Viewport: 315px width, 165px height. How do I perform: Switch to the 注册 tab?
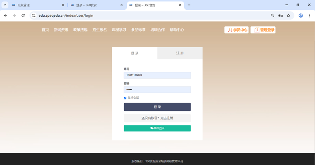(x=180, y=53)
